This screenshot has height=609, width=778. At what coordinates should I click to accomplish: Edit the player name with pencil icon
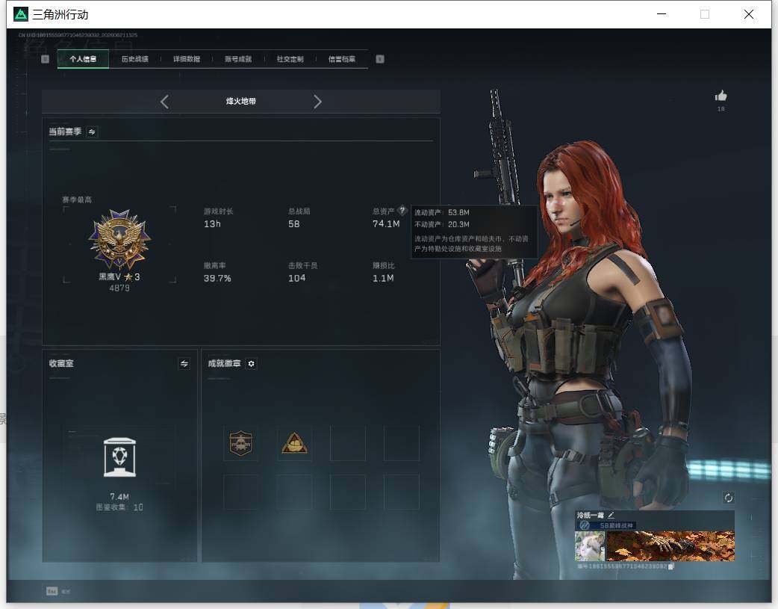(611, 515)
